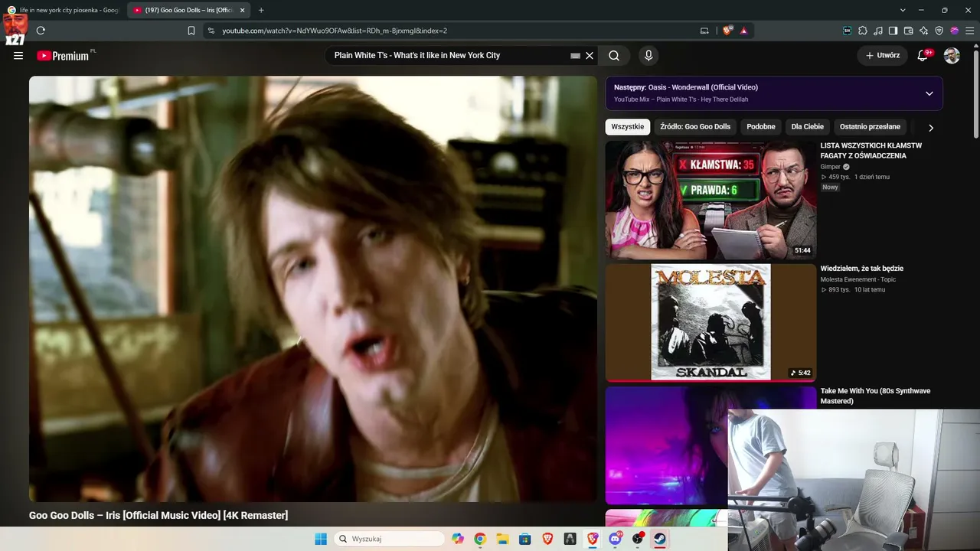Open Discord from the taskbar
The height and width of the screenshot is (551, 980).
(615, 539)
